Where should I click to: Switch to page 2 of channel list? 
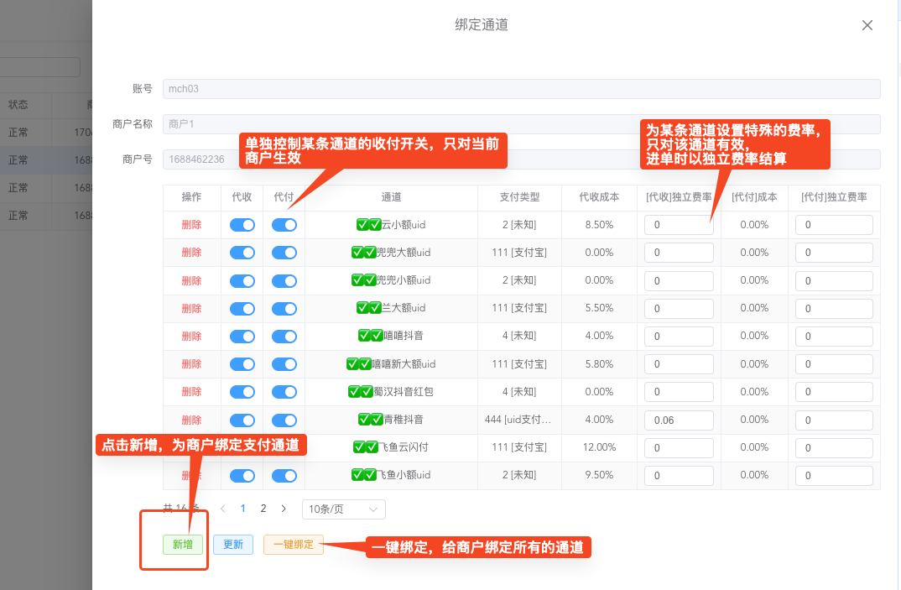coord(263,509)
